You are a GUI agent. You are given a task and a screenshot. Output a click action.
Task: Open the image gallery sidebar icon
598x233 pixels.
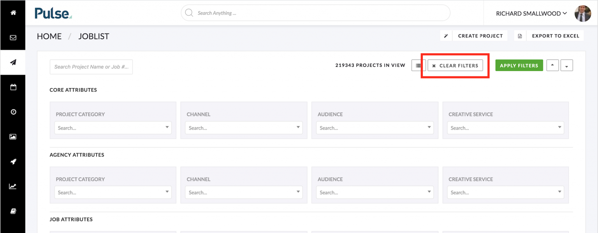pos(13,137)
